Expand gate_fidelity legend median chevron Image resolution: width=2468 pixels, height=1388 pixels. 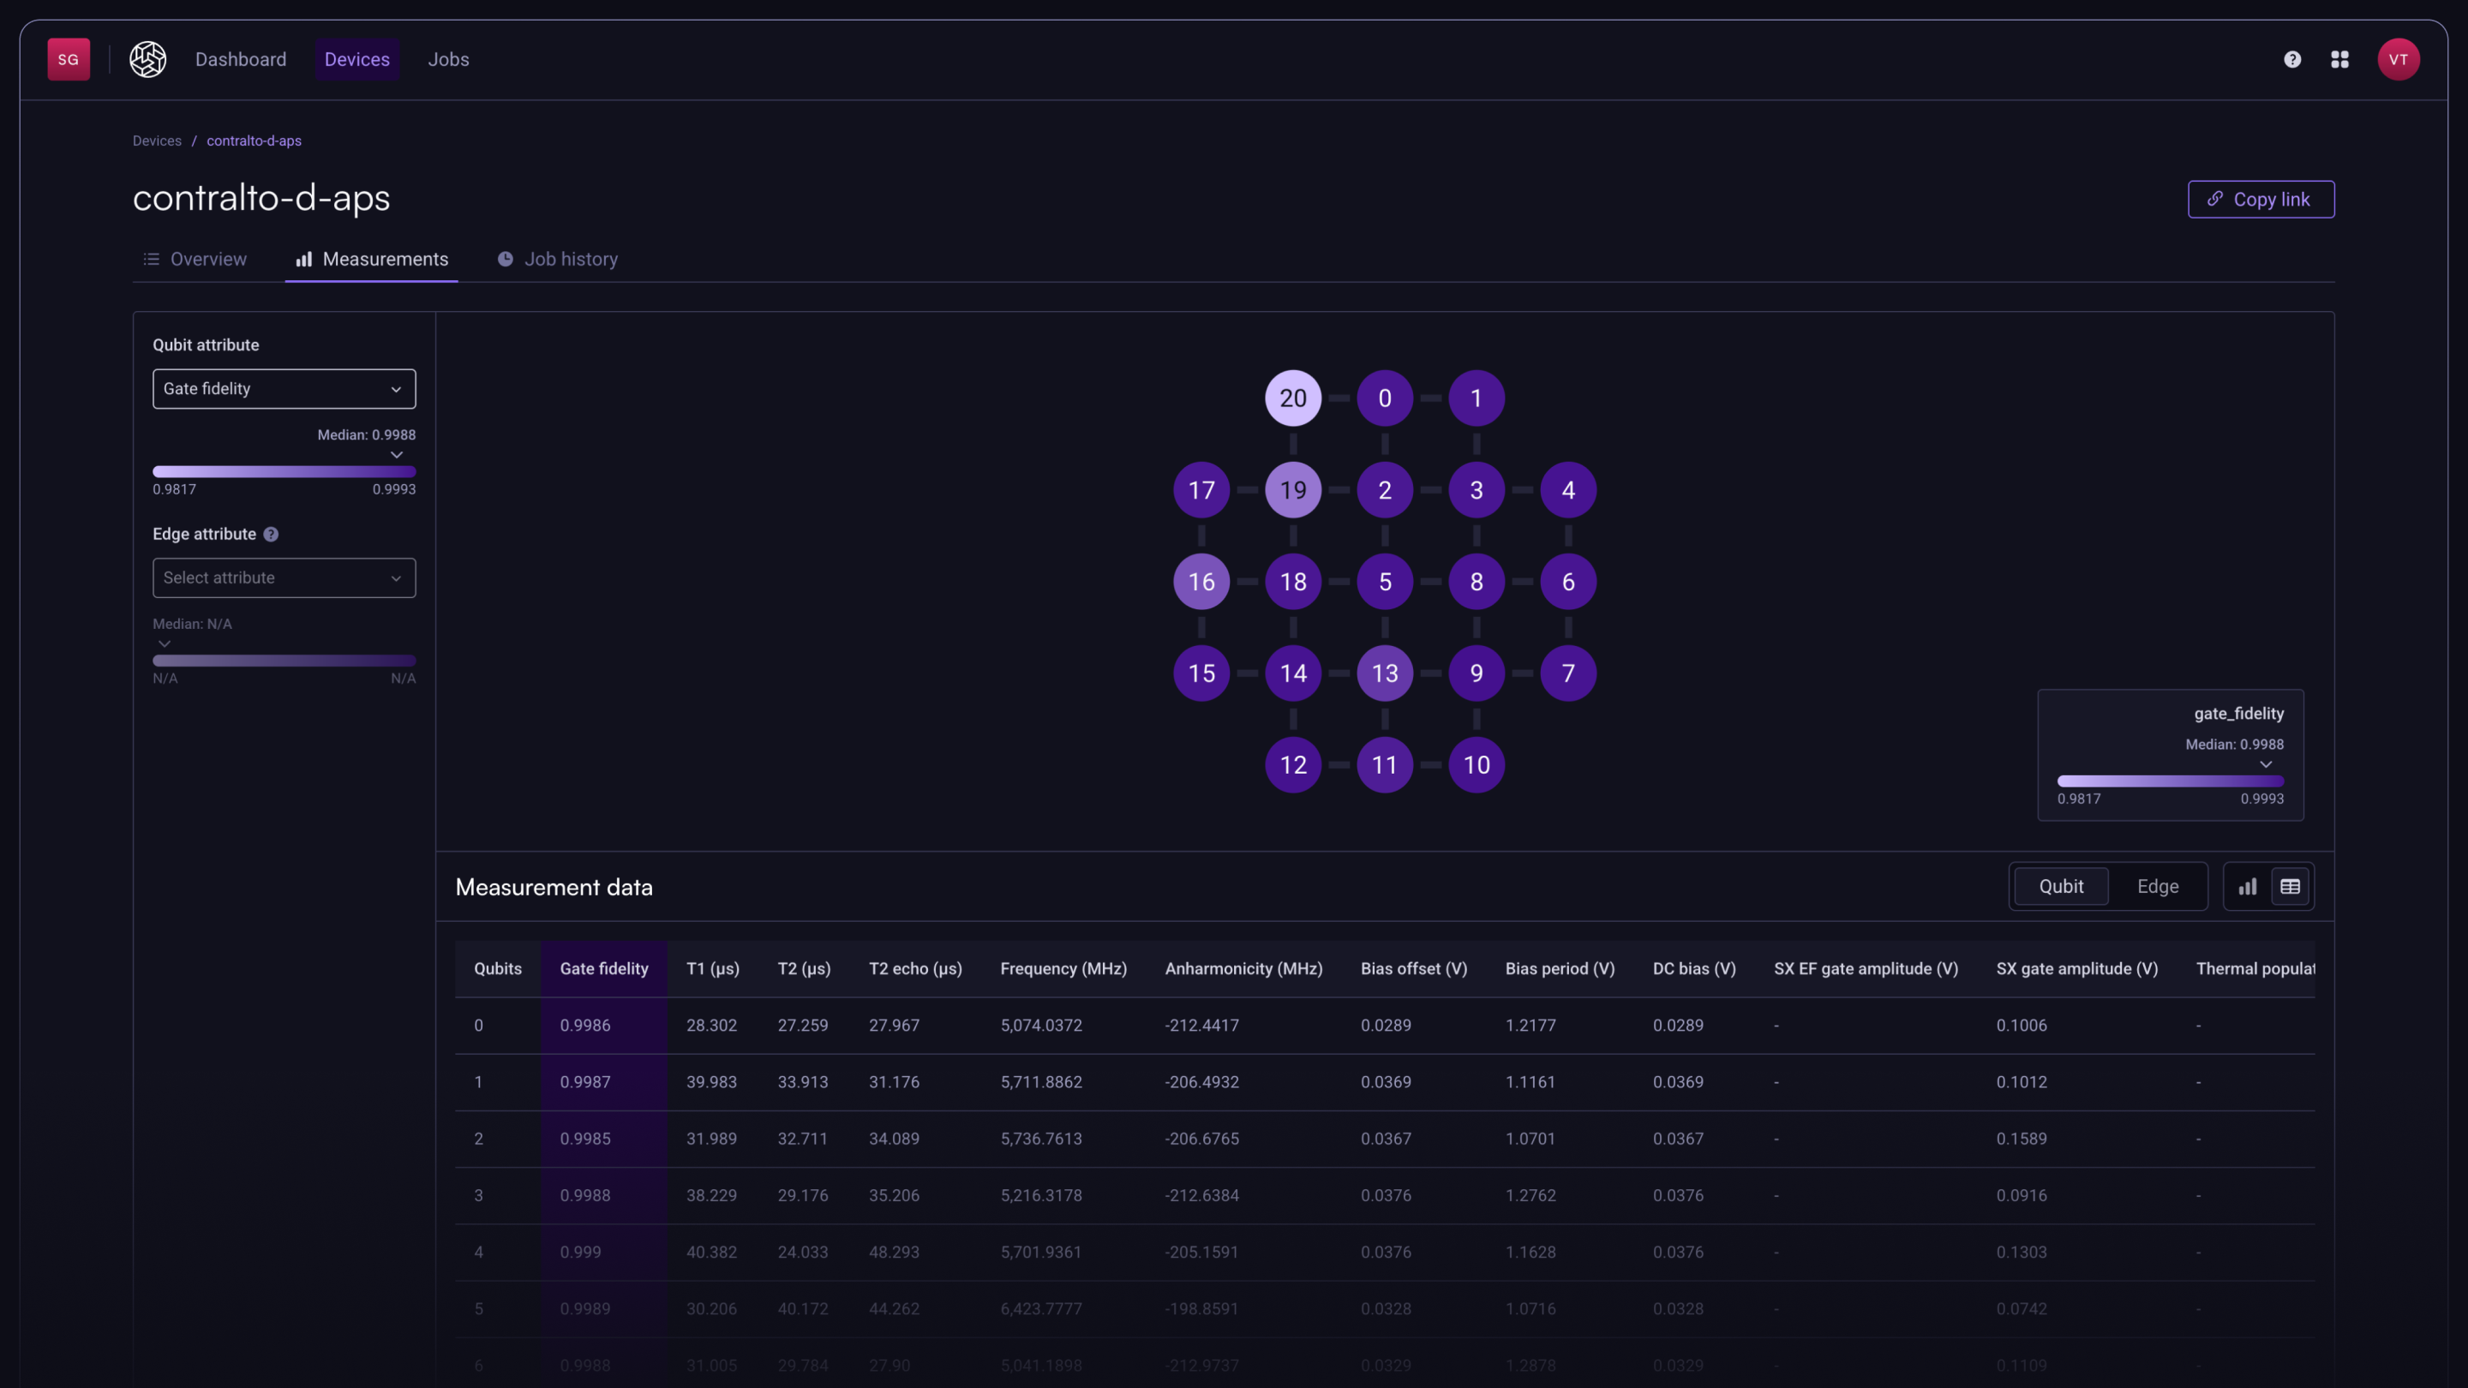coord(2266,764)
